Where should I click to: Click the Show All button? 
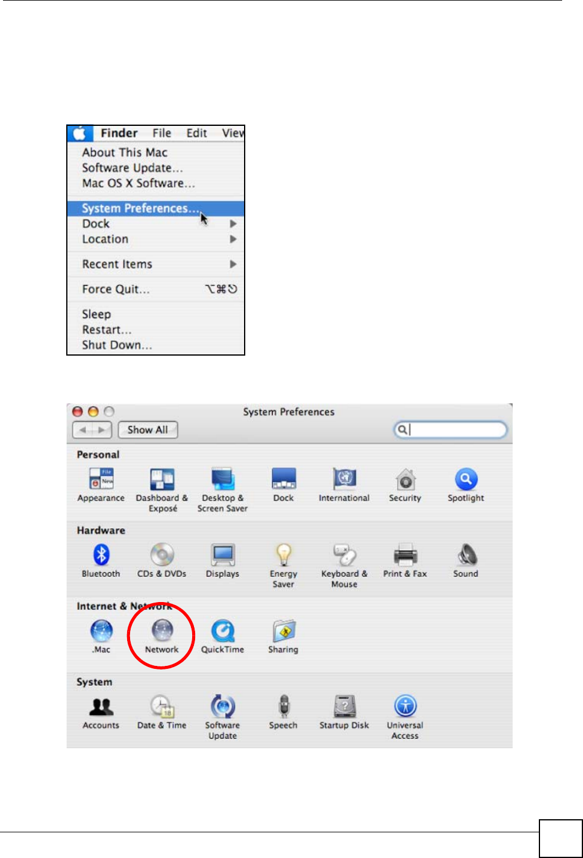(148, 430)
